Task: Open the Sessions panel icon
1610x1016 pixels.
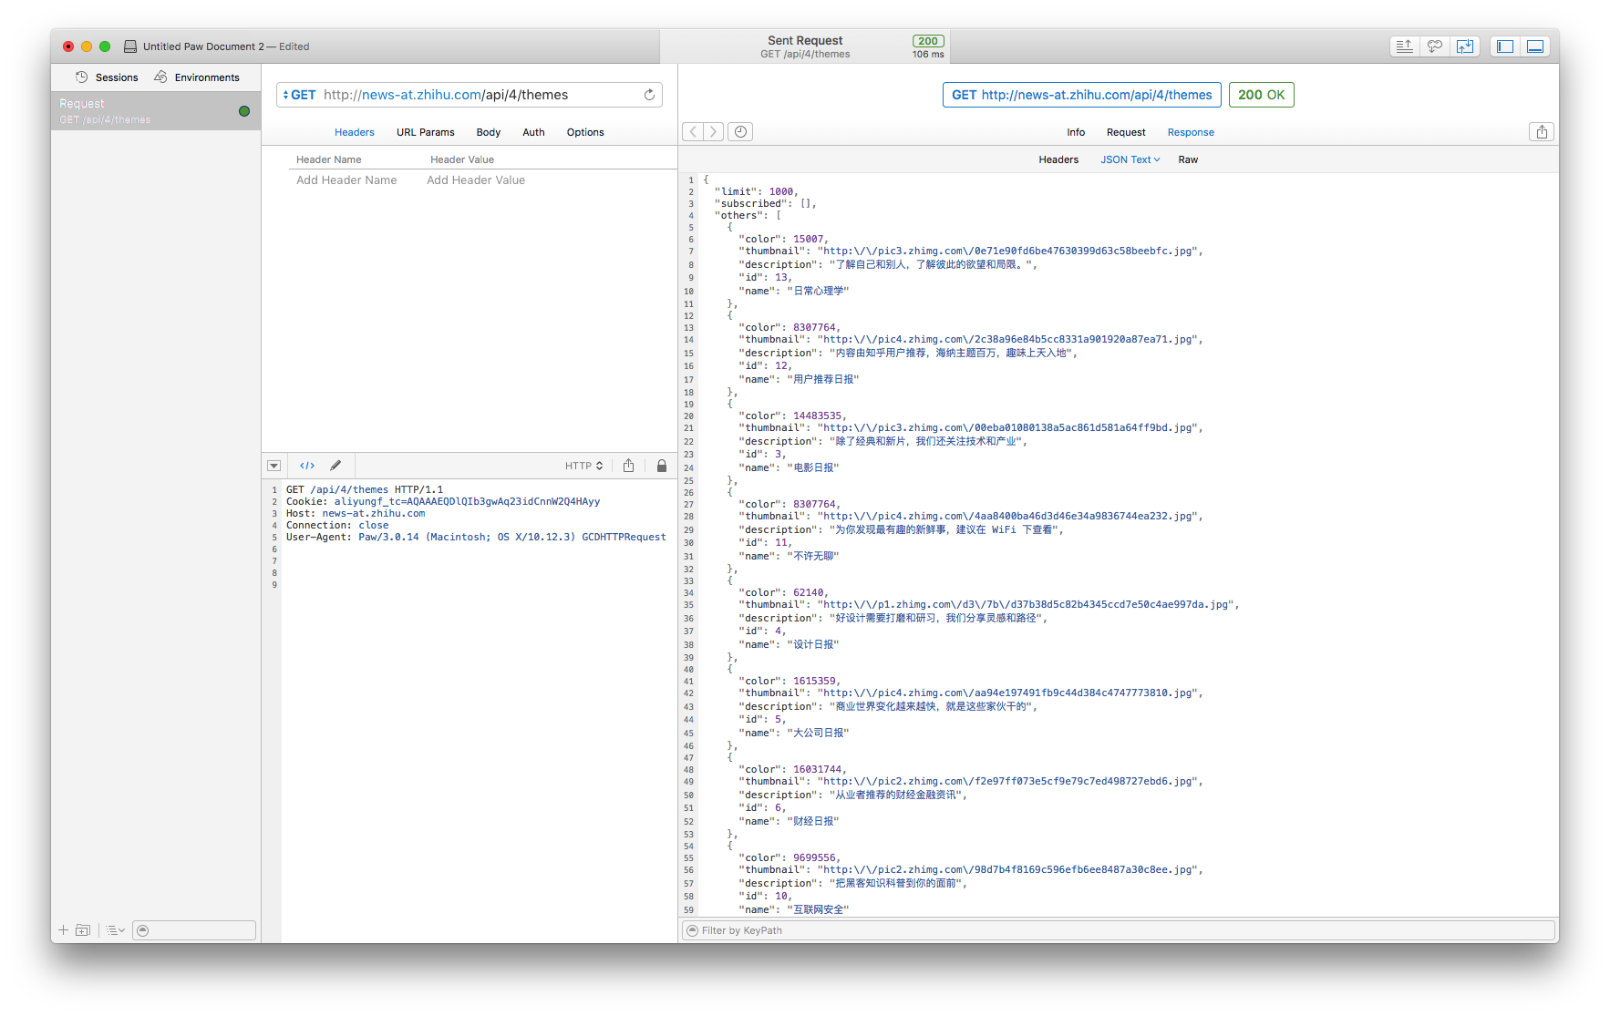Action: [82, 77]
